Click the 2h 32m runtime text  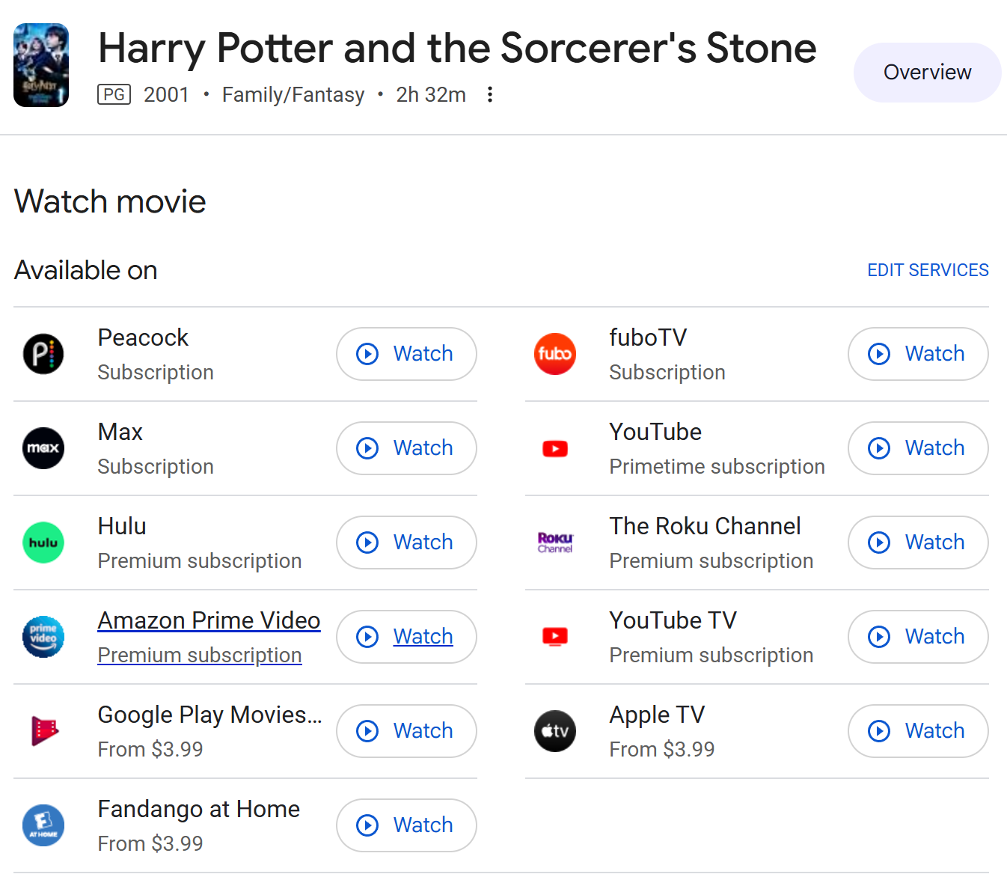tap(431, 94)
